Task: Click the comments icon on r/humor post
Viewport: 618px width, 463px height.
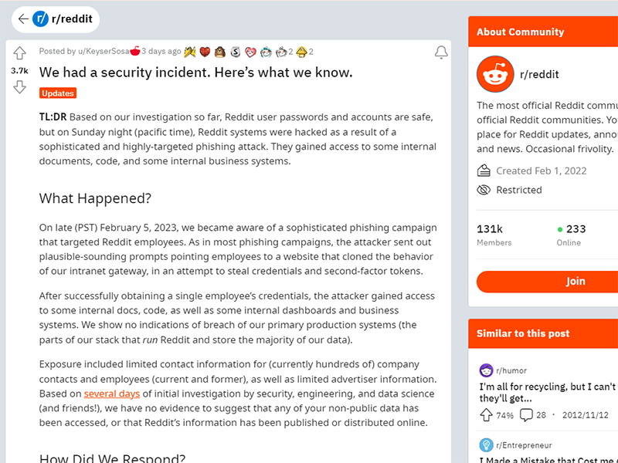Action: 526,415
